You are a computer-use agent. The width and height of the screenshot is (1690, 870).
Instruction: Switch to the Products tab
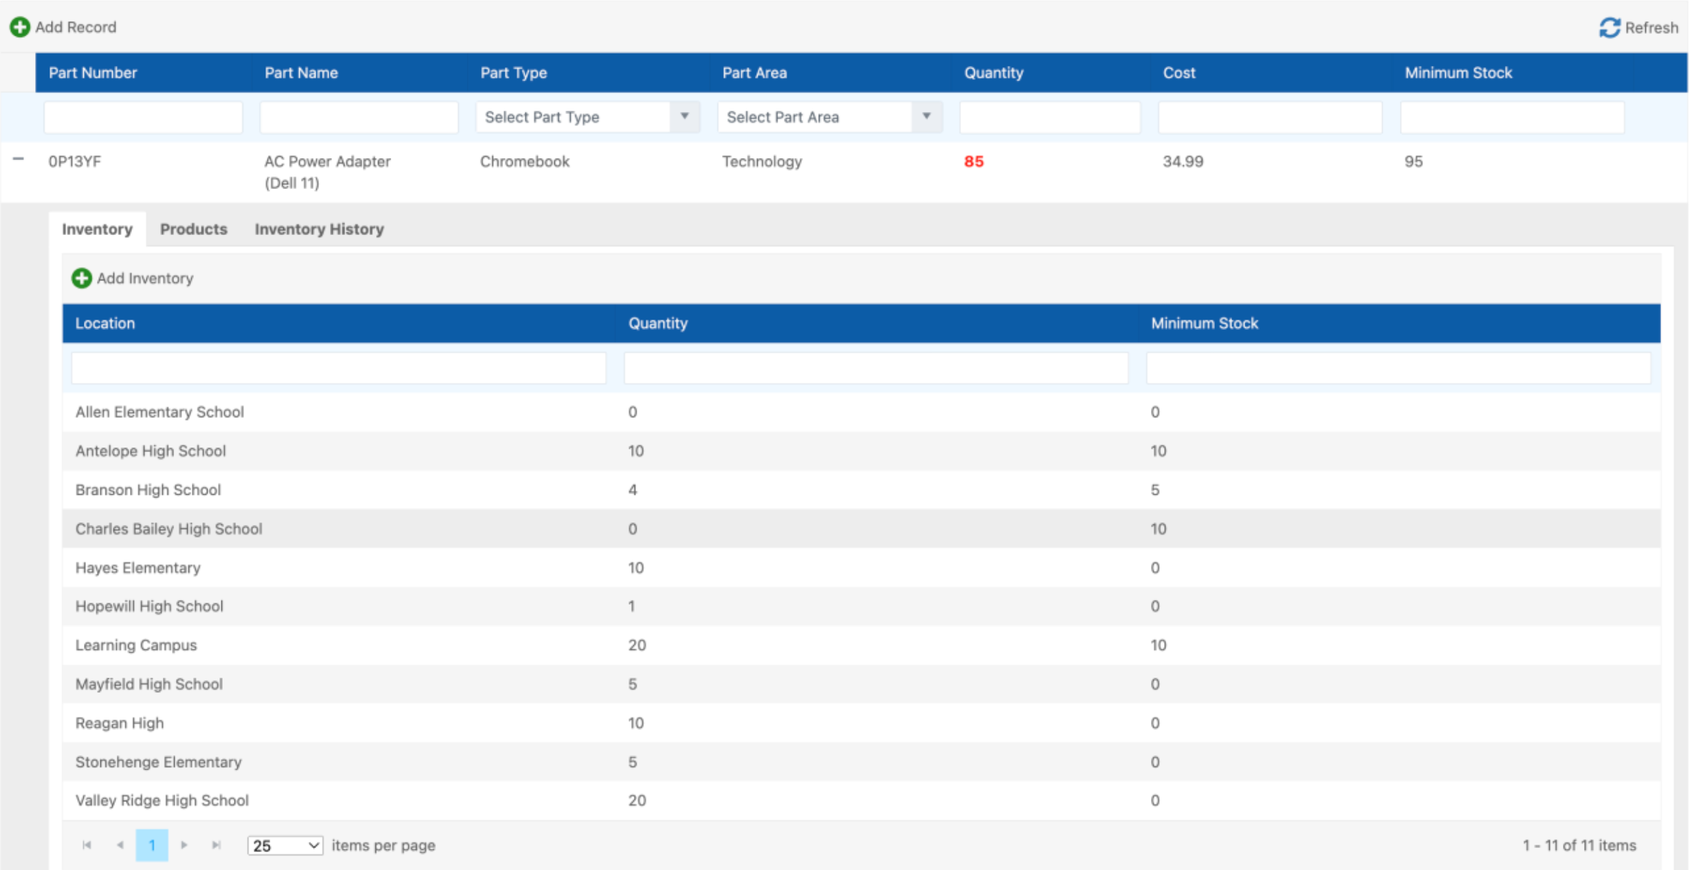click(x=194, y=229)
